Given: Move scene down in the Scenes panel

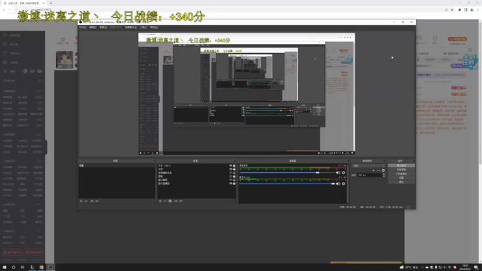Looking at the screenshot, I should pyautogui.click(x=97, y=201).
